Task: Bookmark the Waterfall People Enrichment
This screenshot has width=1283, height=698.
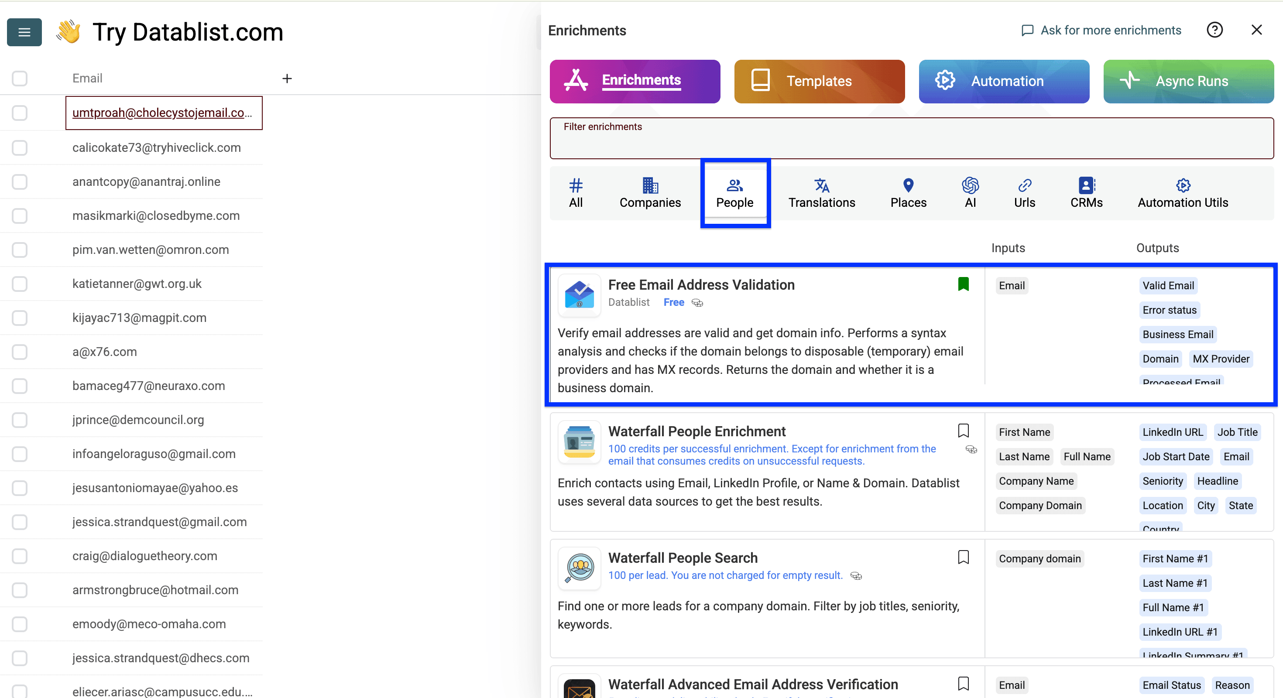Action: pos(963,430)
